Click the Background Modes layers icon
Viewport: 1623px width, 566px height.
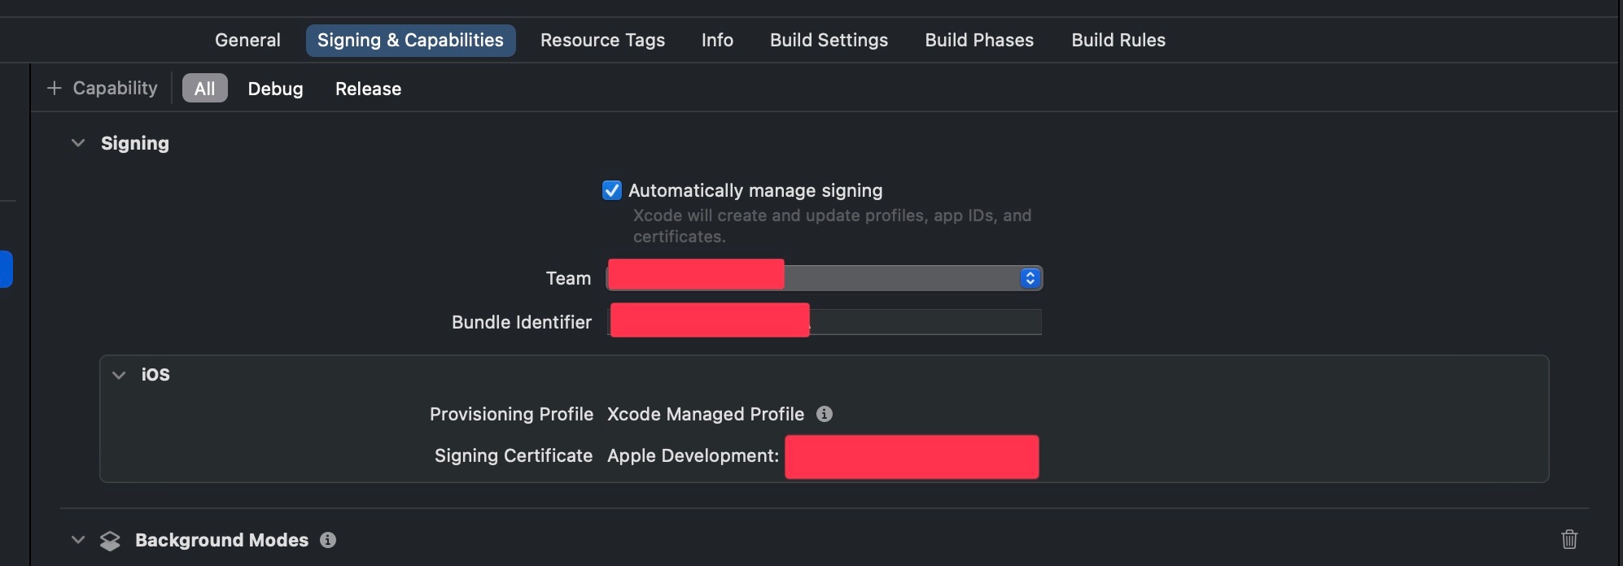(x=110, y=541)
